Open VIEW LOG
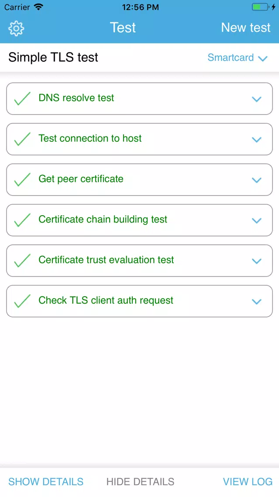 [x=248, y=482]
